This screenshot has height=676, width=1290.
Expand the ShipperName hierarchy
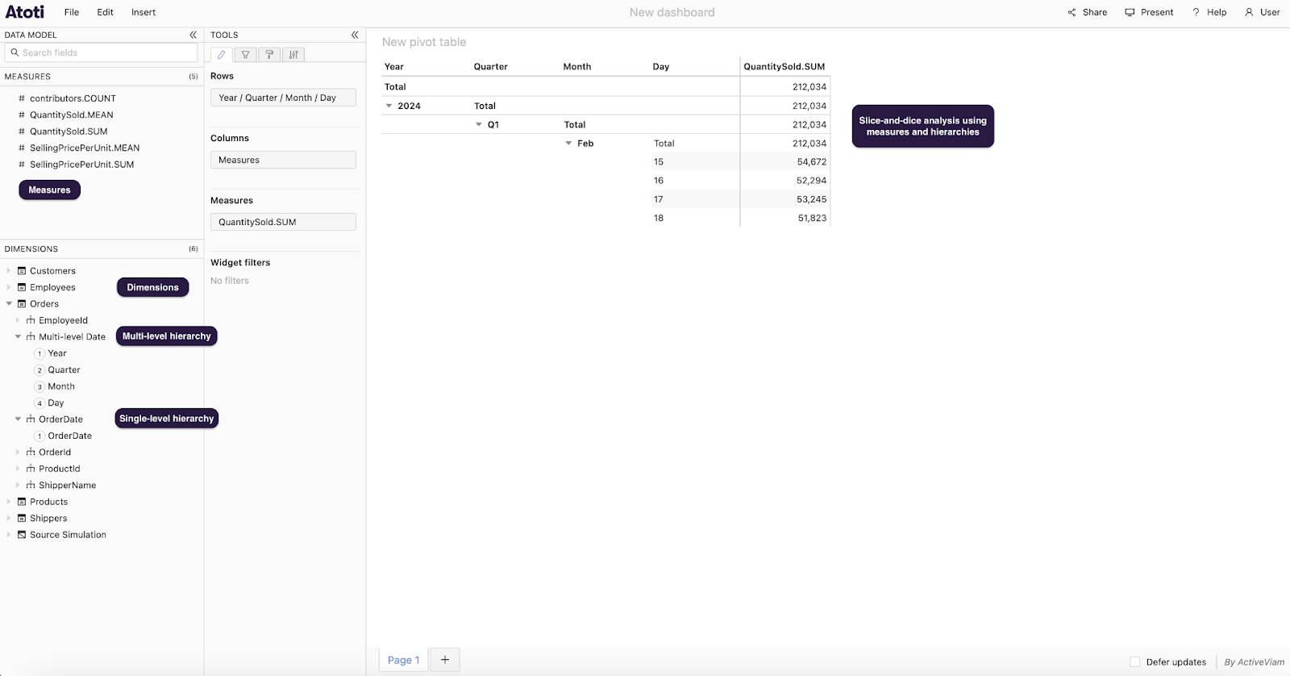coord(18,486)
